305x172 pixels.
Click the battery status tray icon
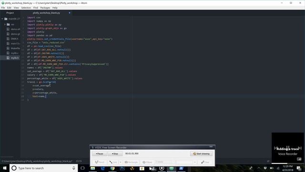272,168
